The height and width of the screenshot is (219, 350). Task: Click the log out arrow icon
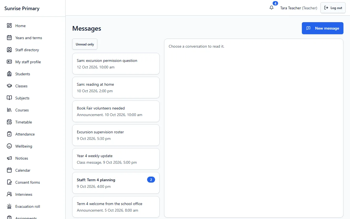click(x=326, y=8)
